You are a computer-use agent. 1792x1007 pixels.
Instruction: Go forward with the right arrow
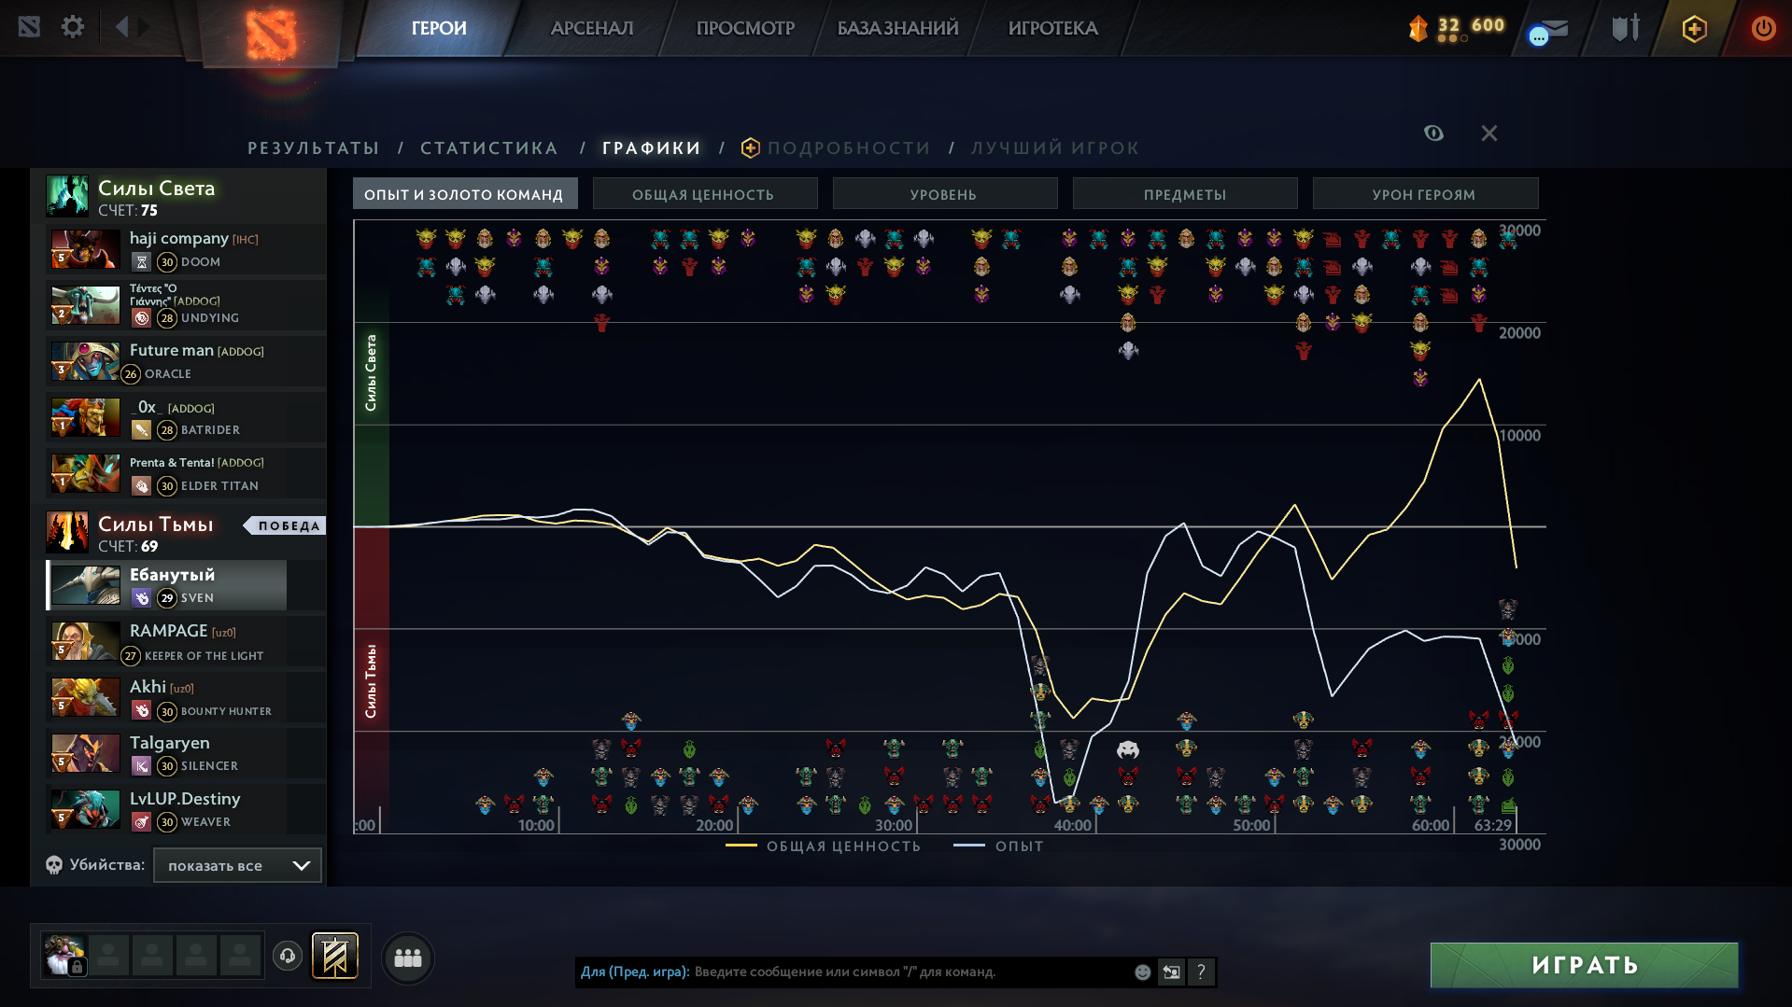click(143, 27)
